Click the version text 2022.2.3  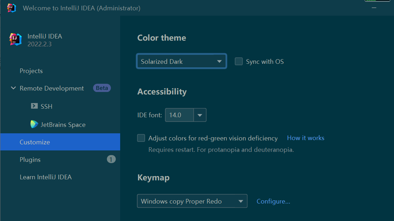click(x=40, y=44)
